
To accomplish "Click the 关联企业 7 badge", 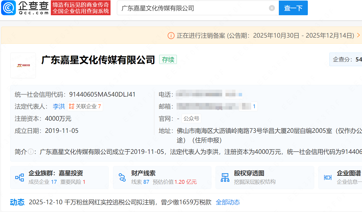I will 85,106.
